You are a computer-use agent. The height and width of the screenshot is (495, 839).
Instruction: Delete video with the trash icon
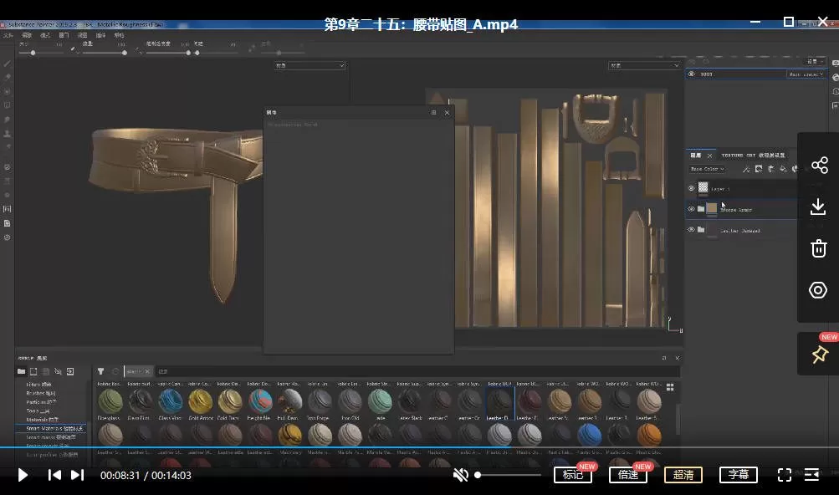[x=818, y=248]
